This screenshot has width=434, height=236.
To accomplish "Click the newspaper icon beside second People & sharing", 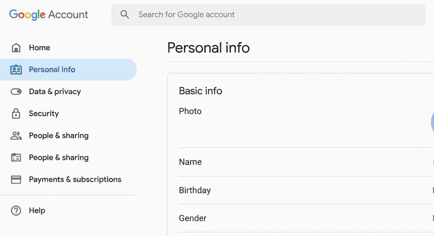I will [x=16, y=157].
